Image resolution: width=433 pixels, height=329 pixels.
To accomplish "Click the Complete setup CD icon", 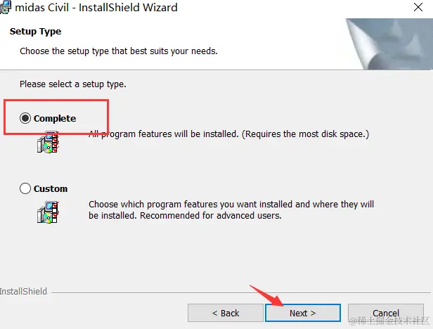I will pyautogui.click(x=48, y=142).
